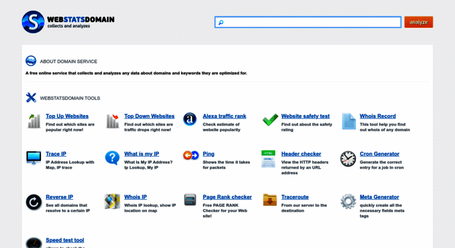The height and width of the screenshot is (248, 455).
Task: Open the Trace IP link
Action: [x=56, y=154]
